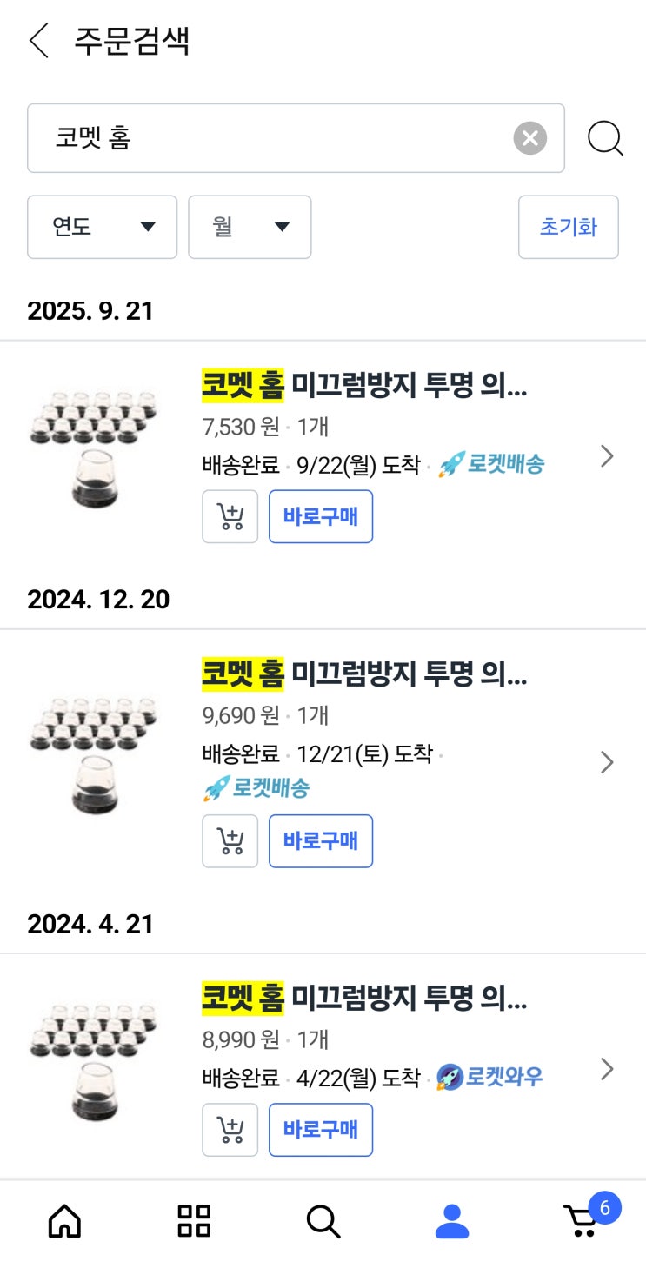This screenshot has width=646, height=1268.
Task: Tap the product thumbnail of 2024. 12. 20 order
Action: (94, 754)
